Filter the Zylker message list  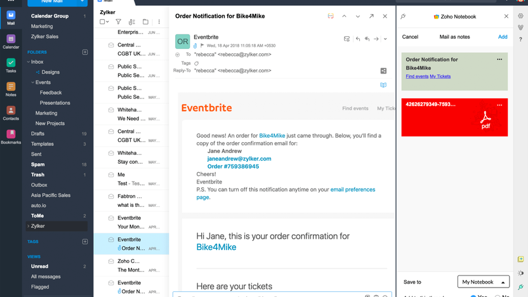coord(118,22)
